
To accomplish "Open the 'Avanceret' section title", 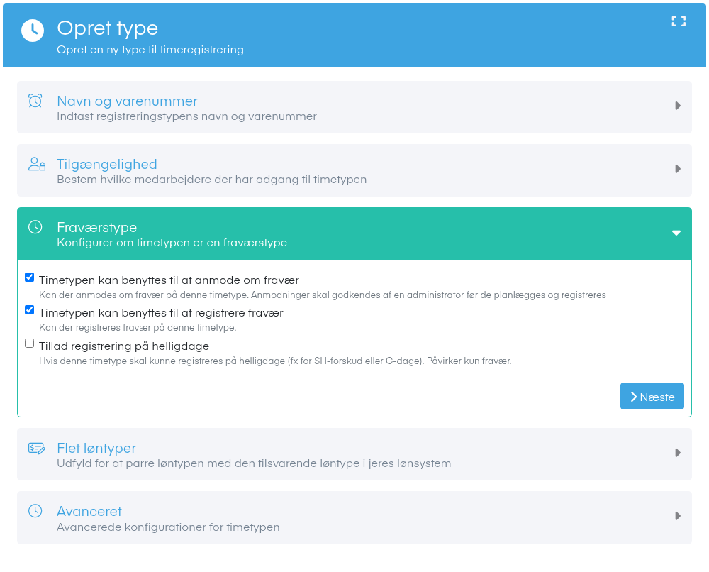I will [x=89, y=512].
